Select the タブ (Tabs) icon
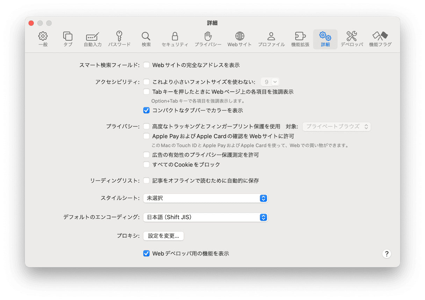The width and height of the screenshot is (425, 300). pyautogui.click(x=68, y=36)
